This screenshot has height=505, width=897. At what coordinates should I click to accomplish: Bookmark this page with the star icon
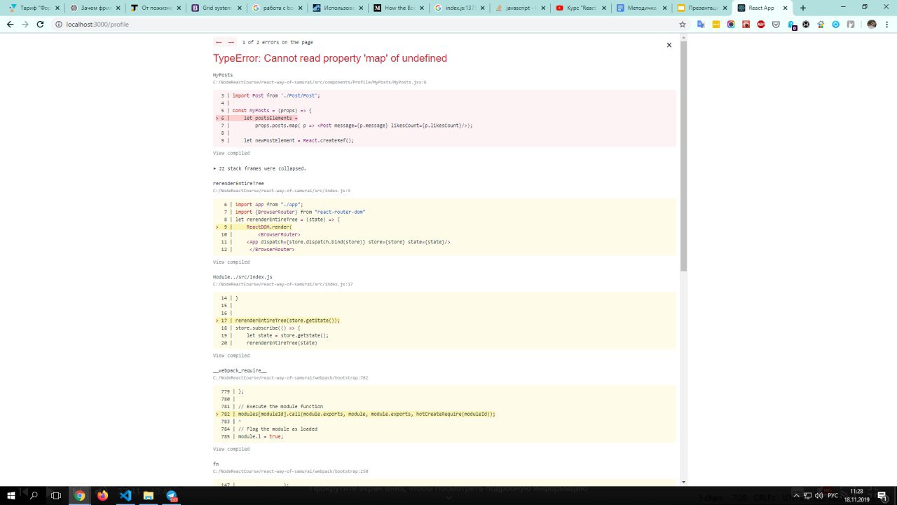[x=683, y=24]
